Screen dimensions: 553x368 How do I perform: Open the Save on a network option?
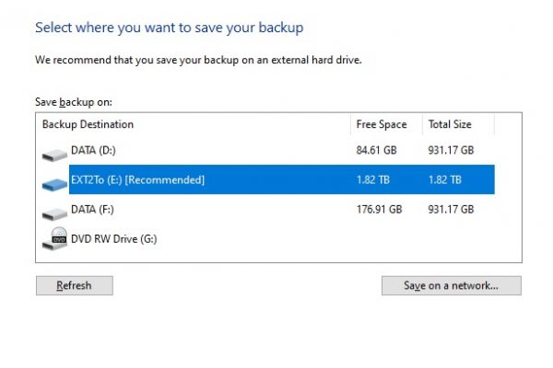pyautogui.click(x=452, y=285)
